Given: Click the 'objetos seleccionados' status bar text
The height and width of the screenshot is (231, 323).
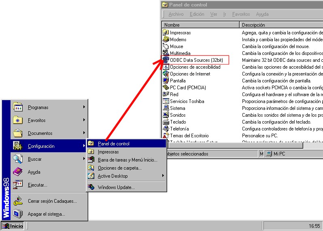Looking at the screenshot, I should point(188,154).
